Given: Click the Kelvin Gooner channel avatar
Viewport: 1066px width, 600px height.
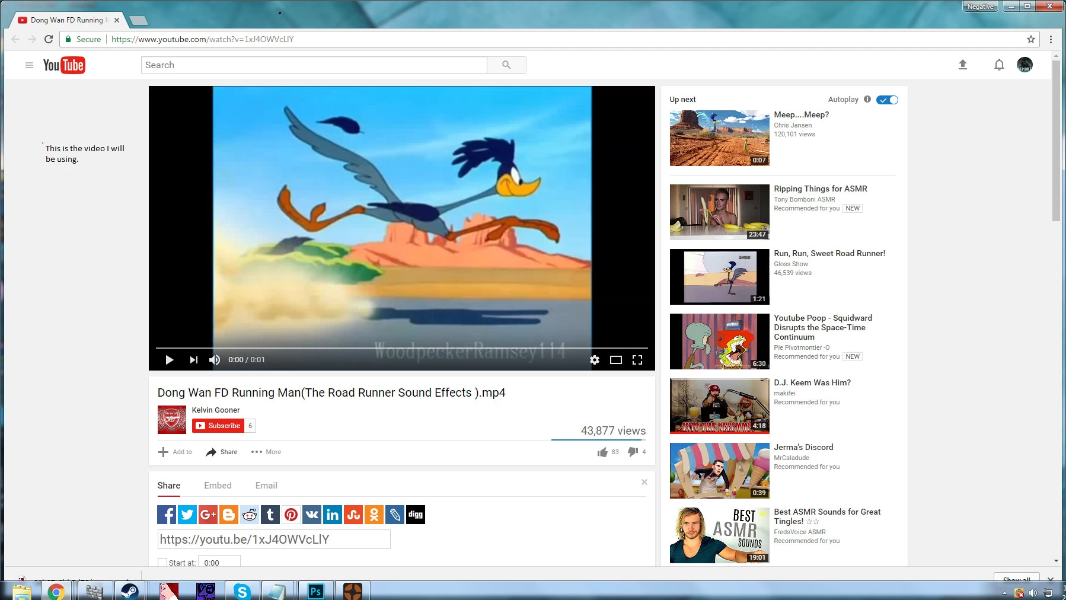Looking at the screenshot, I should (172, 420).
